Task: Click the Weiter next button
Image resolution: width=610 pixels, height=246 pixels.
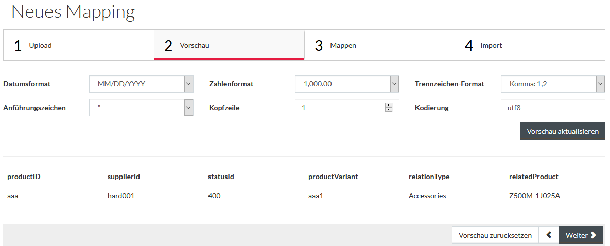Action: pyautogui.click(x=581, y=235)
